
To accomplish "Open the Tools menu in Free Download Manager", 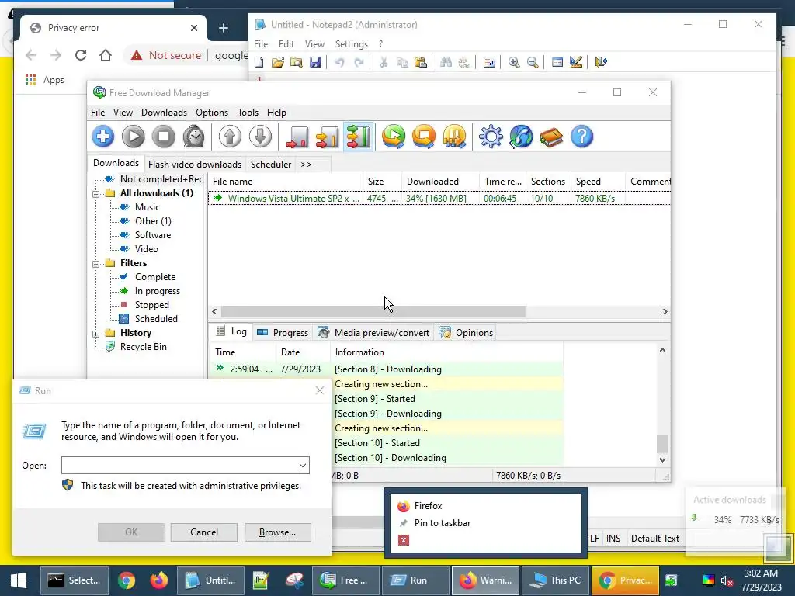I will pos(248,113).
